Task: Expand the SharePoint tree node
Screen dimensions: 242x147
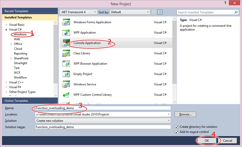Action: click(x=11, y=58)
